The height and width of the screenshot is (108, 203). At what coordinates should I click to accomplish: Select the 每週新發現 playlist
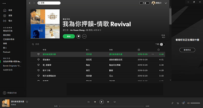click(8, 70)
